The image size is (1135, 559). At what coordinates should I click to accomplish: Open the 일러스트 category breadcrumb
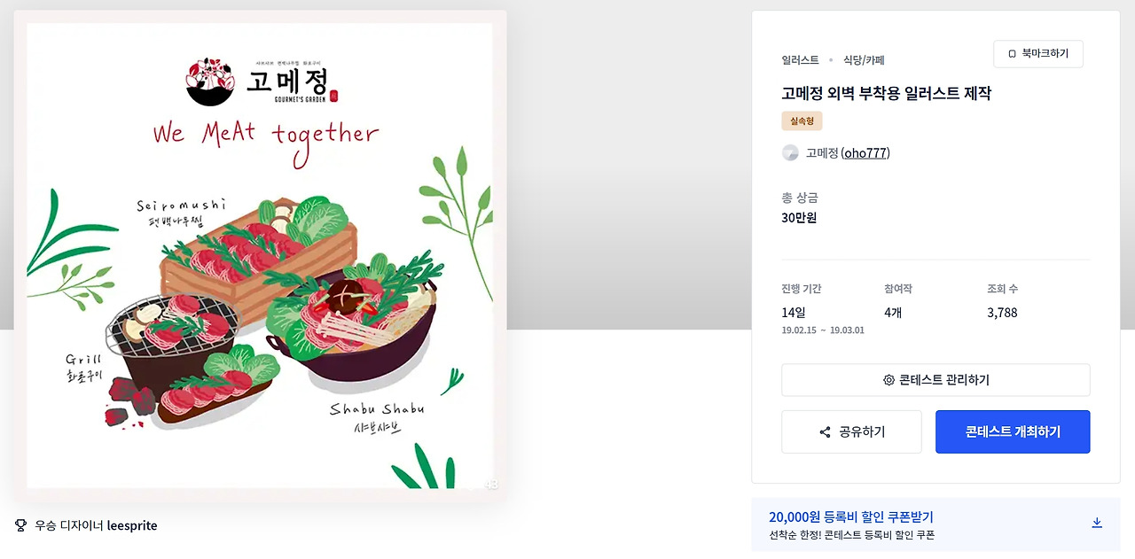(800, 60)
